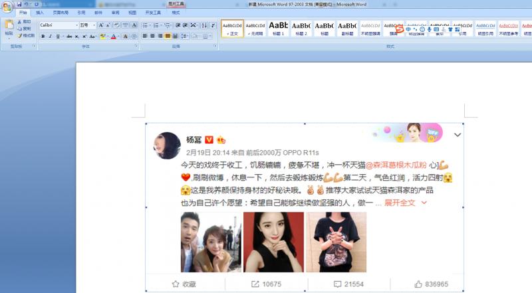
Task: Open multilevel list dropdown
Action: point(172,25)
